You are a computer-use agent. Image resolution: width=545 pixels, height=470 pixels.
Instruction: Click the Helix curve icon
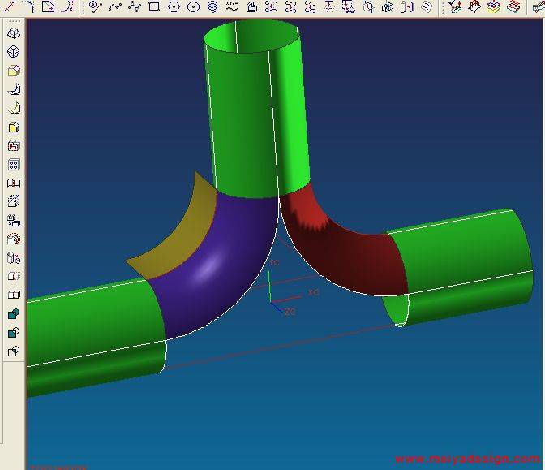tap(212, 7)
